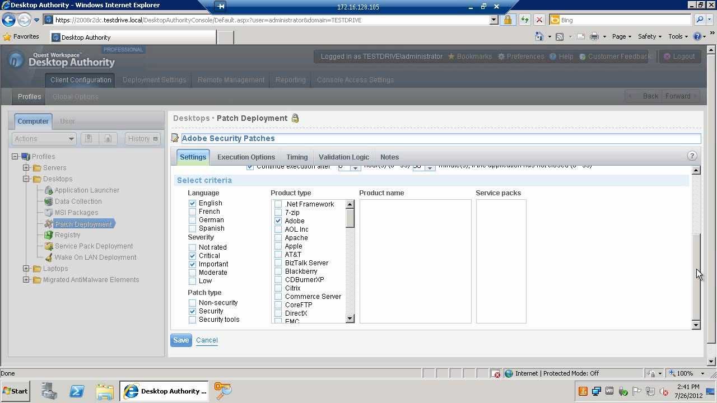Check the Citrix product type

(x=278, y=288)
